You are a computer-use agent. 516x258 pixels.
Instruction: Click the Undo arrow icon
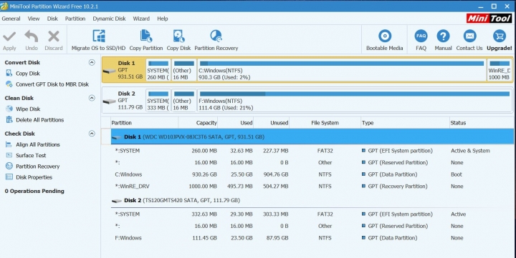tap(32, 36)
